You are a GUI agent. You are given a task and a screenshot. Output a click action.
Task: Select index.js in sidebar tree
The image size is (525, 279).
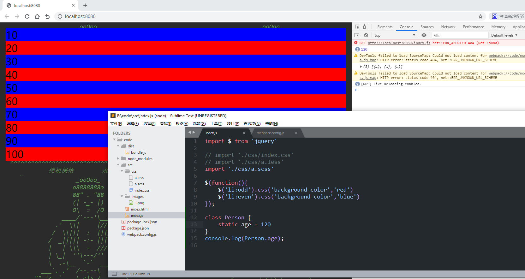point(137,216)
